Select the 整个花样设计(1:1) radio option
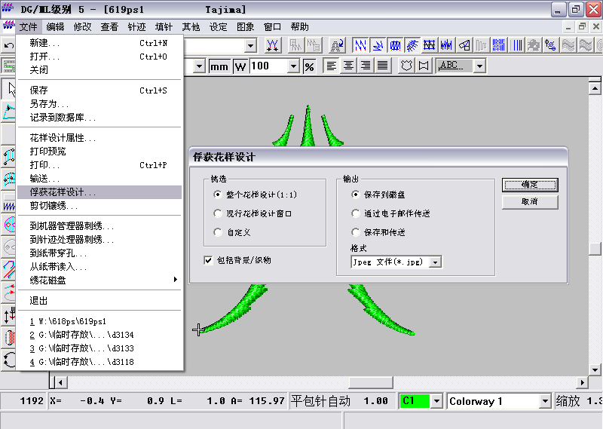The image size is (603, 429). [218, 194]
